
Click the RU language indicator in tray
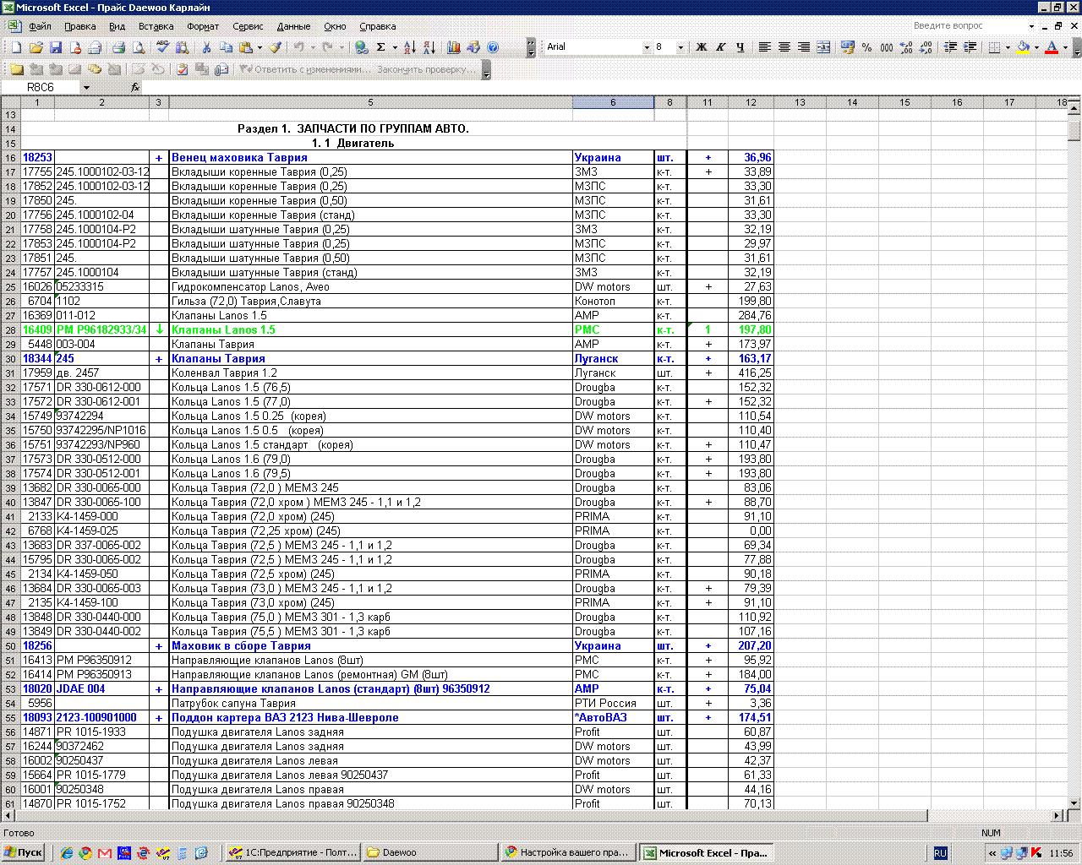click(x=940, y=853)
